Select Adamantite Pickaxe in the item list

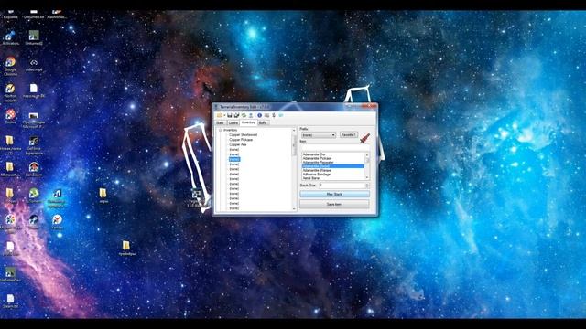pyautogui.click(x=318, y=158)
